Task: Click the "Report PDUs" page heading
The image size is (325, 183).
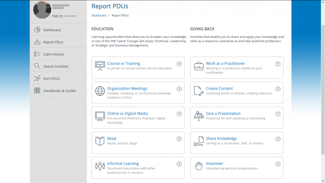Action: click(x=110, y=6)
